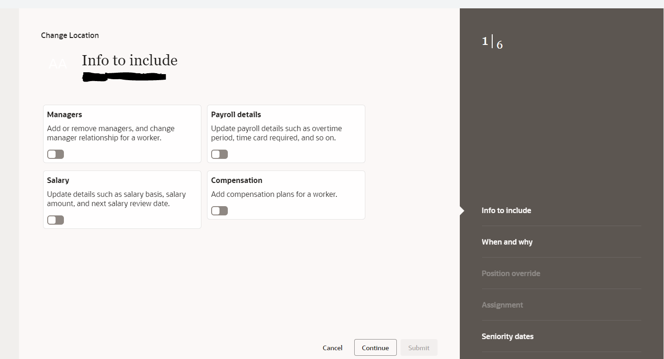
Task: Select the Info to include step
Action: 506,210
